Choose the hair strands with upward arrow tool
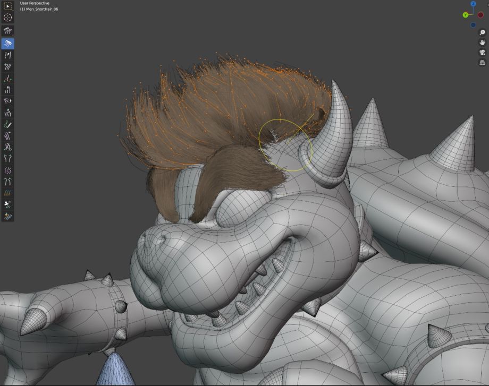 click(x=8, y=101)
